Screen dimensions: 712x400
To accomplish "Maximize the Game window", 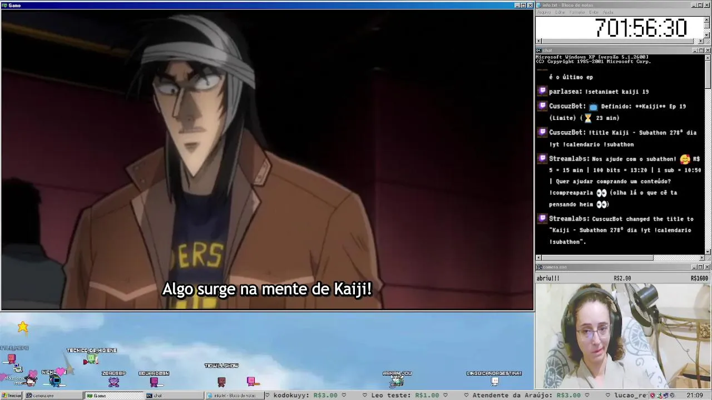I will 523,6.
